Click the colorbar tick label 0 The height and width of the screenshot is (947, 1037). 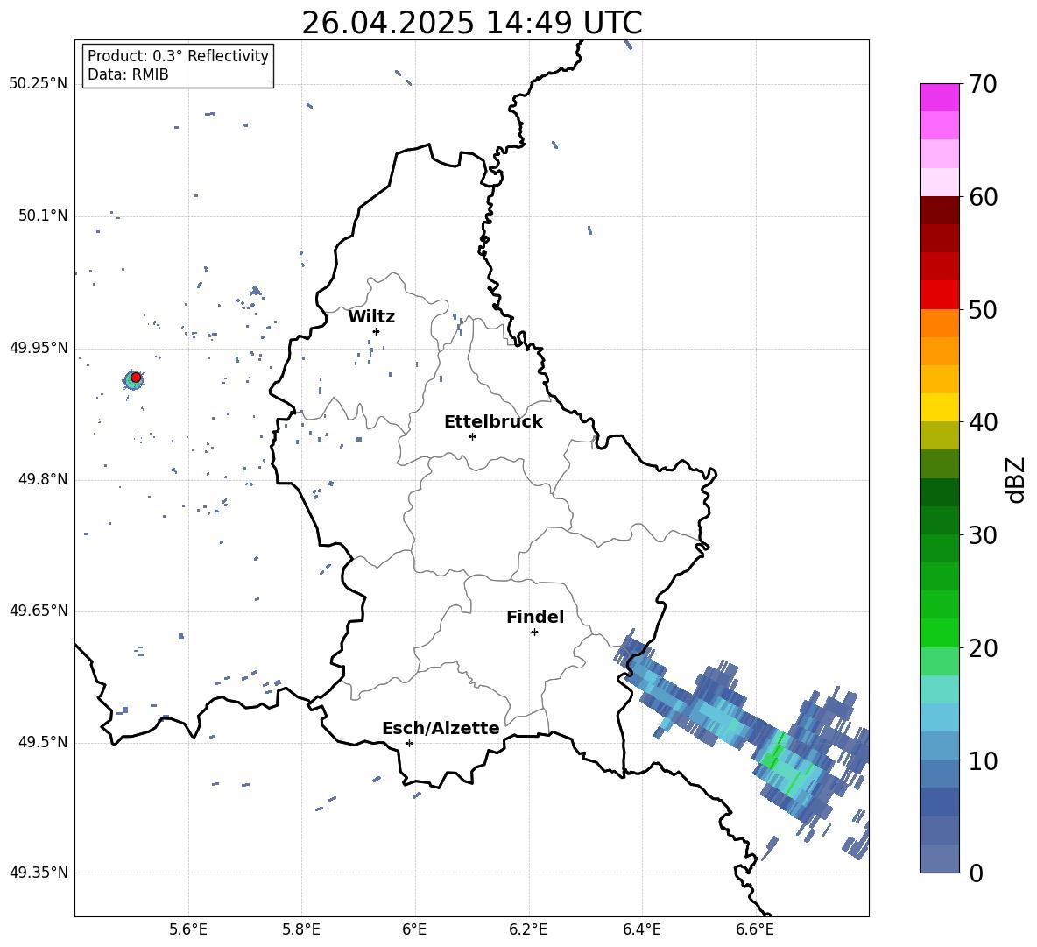point(977,873)
